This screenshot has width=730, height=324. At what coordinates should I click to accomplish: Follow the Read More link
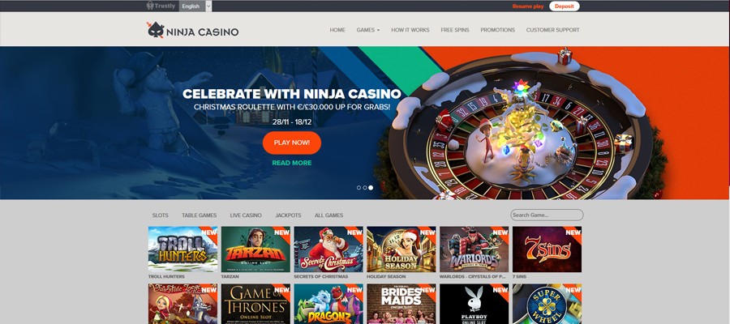click(x=292, y=163)
